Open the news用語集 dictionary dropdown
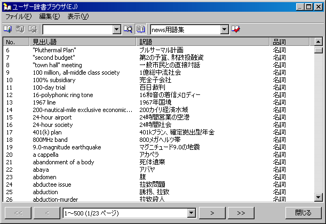The width and height of the screenshot is (326, 224). (x=224, y=29)
